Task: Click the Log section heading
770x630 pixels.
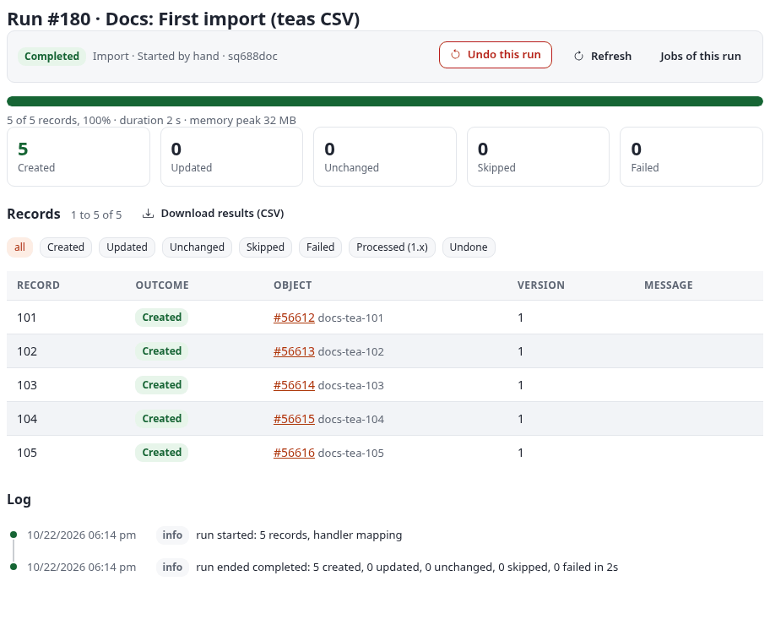Action: coord(19,499)
